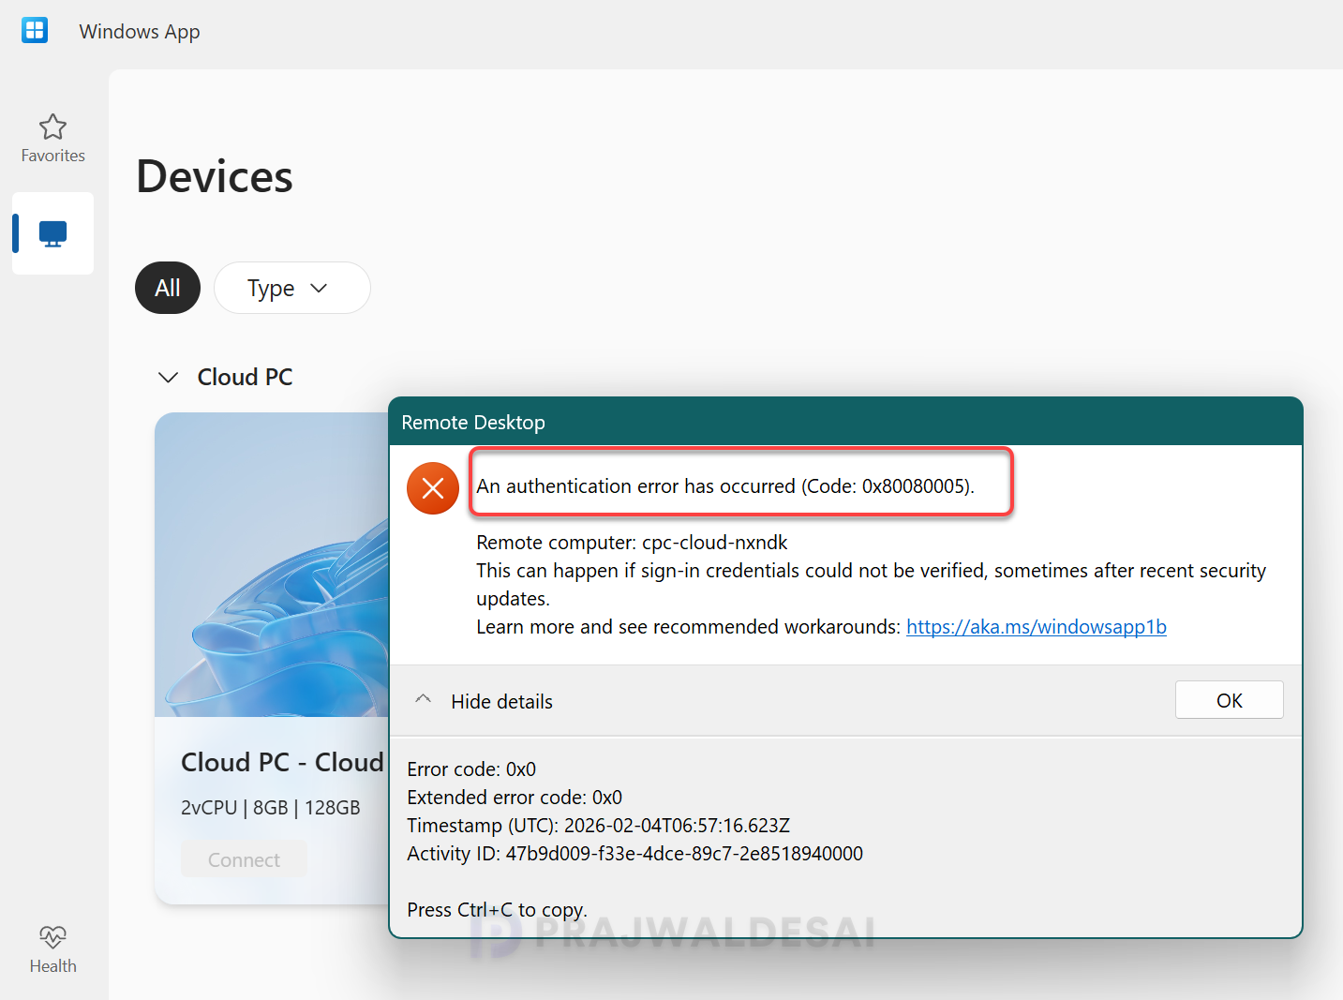Image resolution: width=1343 pixels, height=1000 pixels.
Task: Click the Press Ctrl+C to copy text
Action: click(498, 910)
